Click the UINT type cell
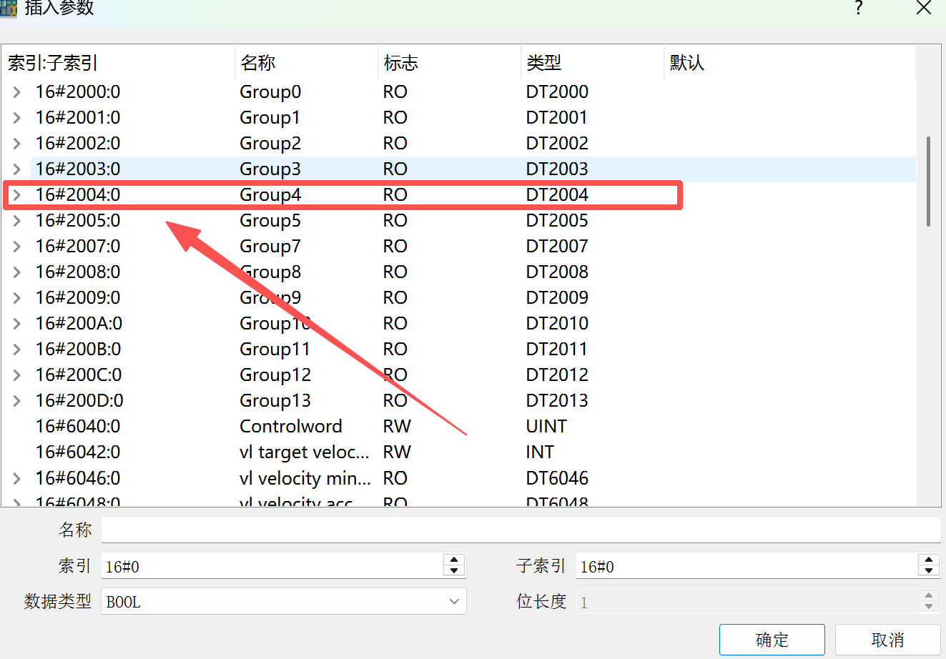Screen dimensions: 946x659 point(546,427)
